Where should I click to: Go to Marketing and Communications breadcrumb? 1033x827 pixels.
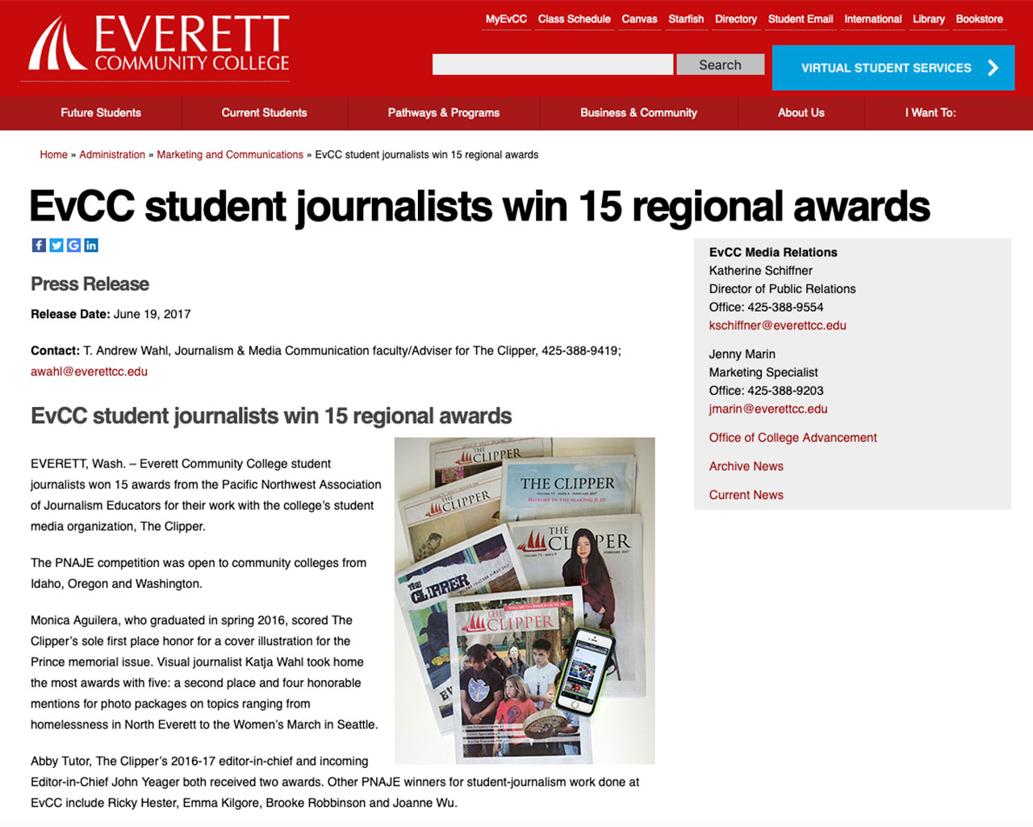(229, 155)
